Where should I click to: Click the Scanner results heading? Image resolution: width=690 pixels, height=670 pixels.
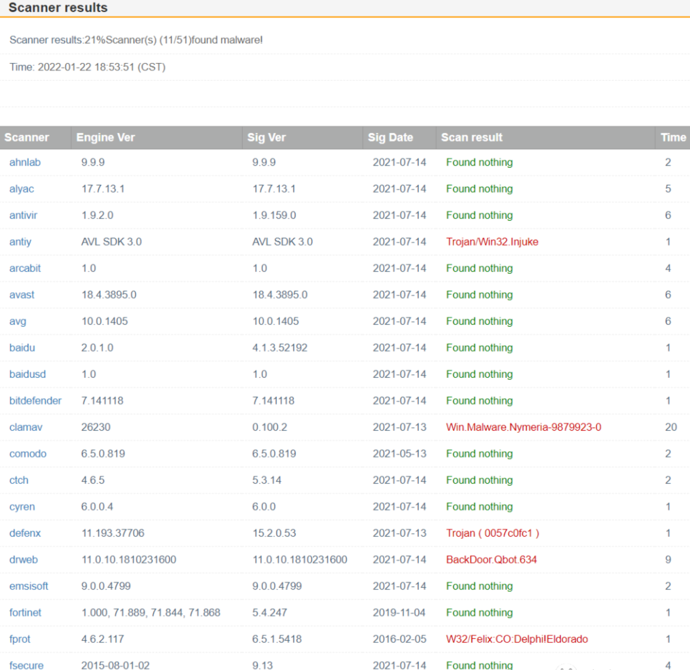point(58,7)
